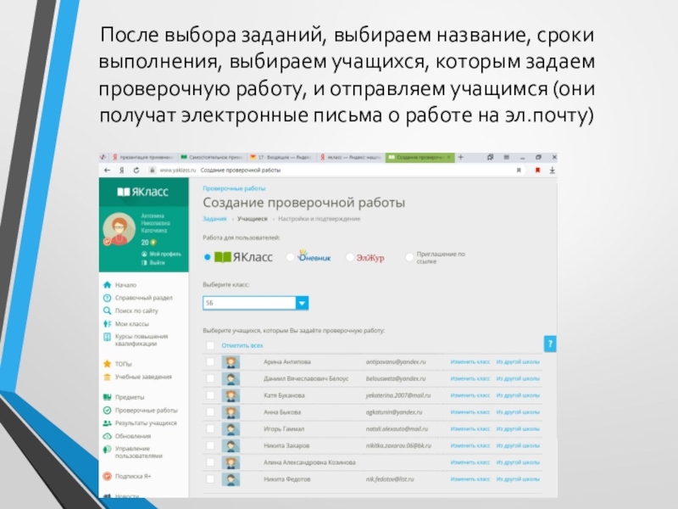Open the downloads arrow icon

click(x=553, y=171)
